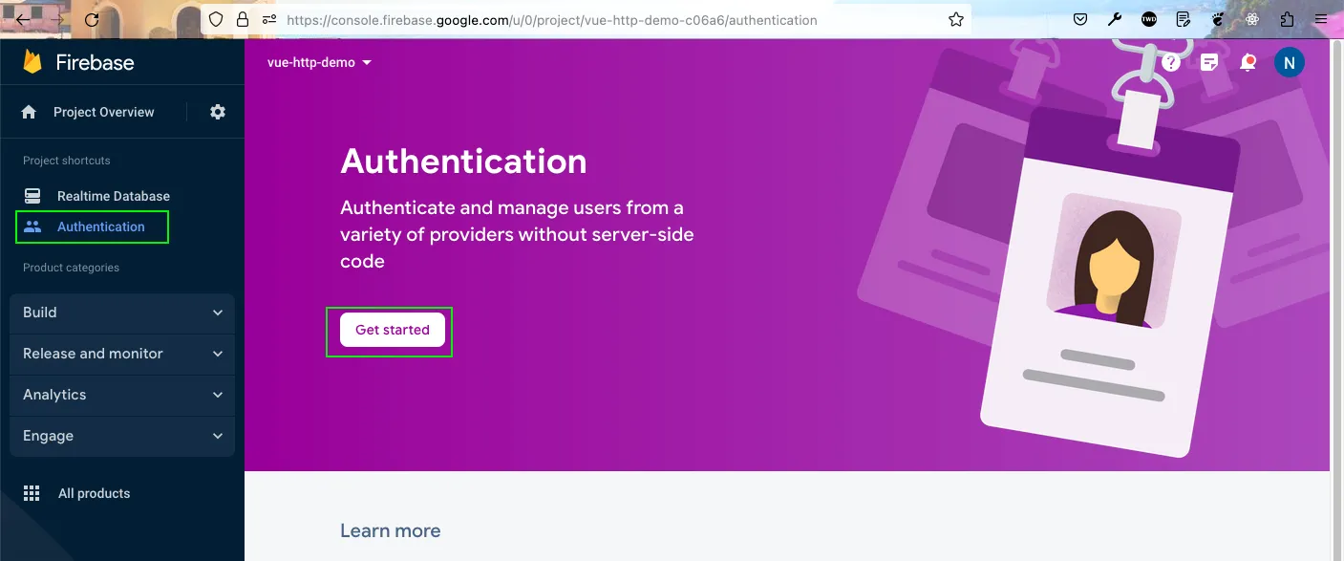Click the tracking protection shield icon
Screen dimensions: 1344x561
(x=216, y=19)
